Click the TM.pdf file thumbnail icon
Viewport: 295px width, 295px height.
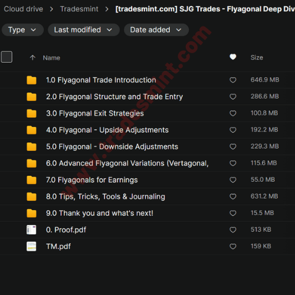click(x=31, y=247)
